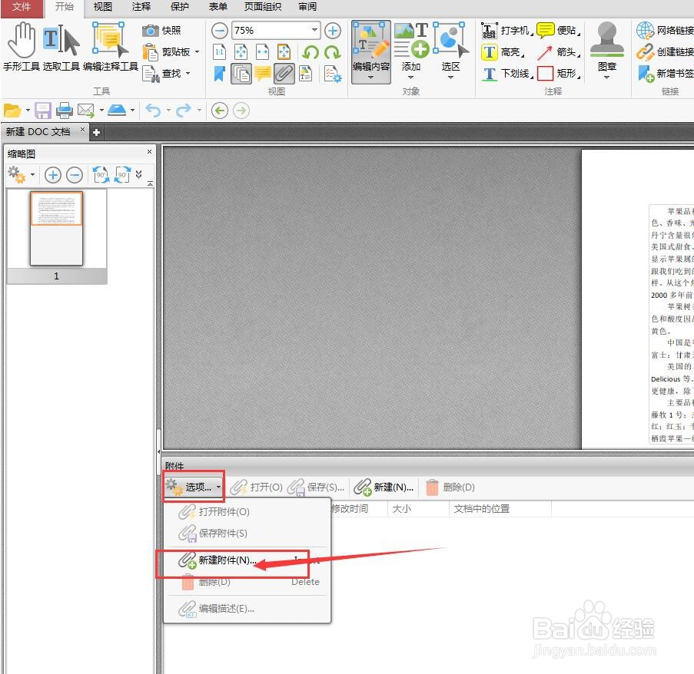Image resolution: width=694 pixels, height=674 pixels.
Task: Rotate view clockwise
Action: tap(332, 52)
